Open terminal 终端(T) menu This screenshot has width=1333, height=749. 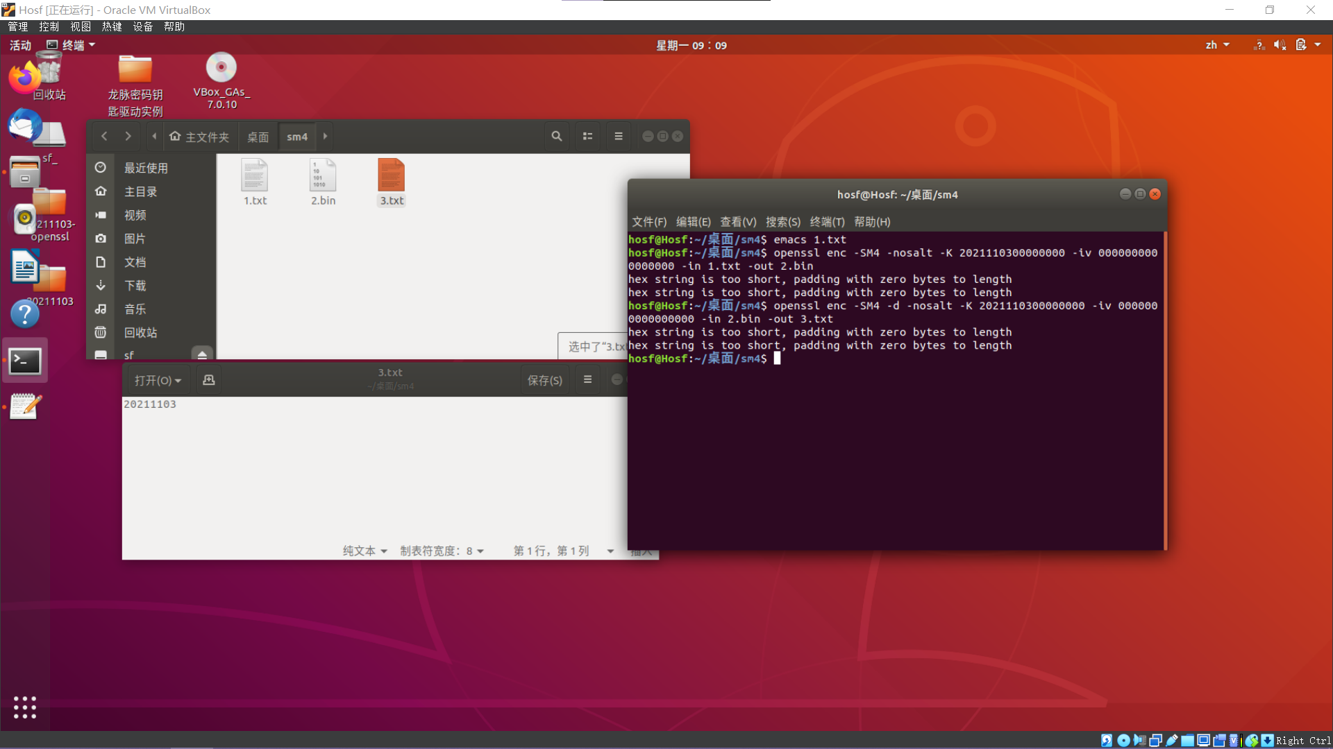[828, 222]
